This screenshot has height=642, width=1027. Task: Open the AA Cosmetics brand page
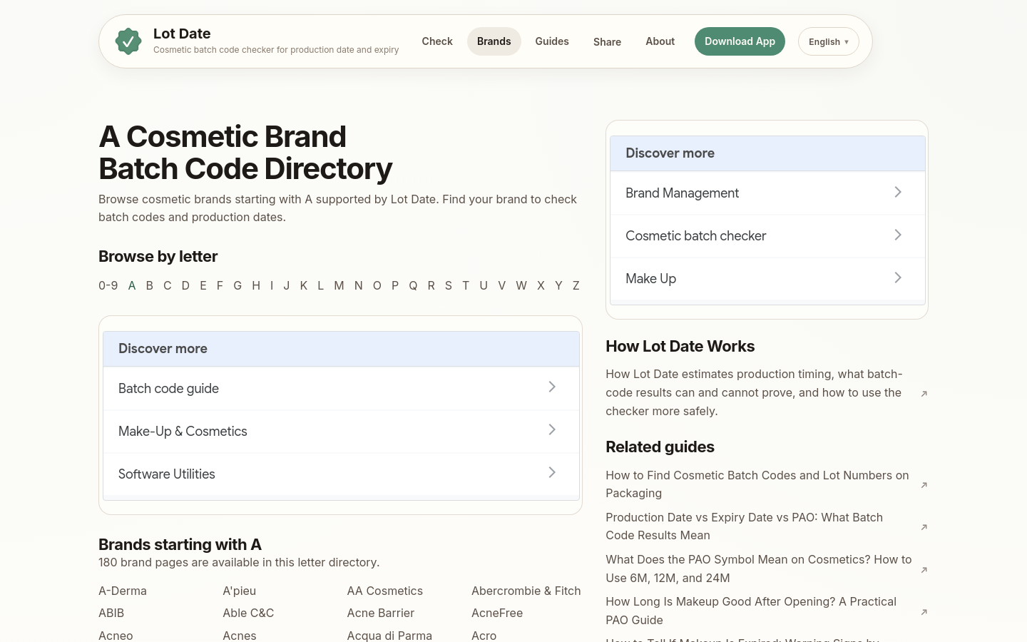click(385, 591)
